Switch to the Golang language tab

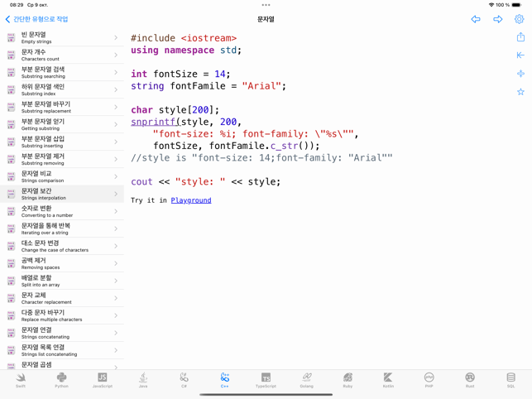[x=307, y=380]
